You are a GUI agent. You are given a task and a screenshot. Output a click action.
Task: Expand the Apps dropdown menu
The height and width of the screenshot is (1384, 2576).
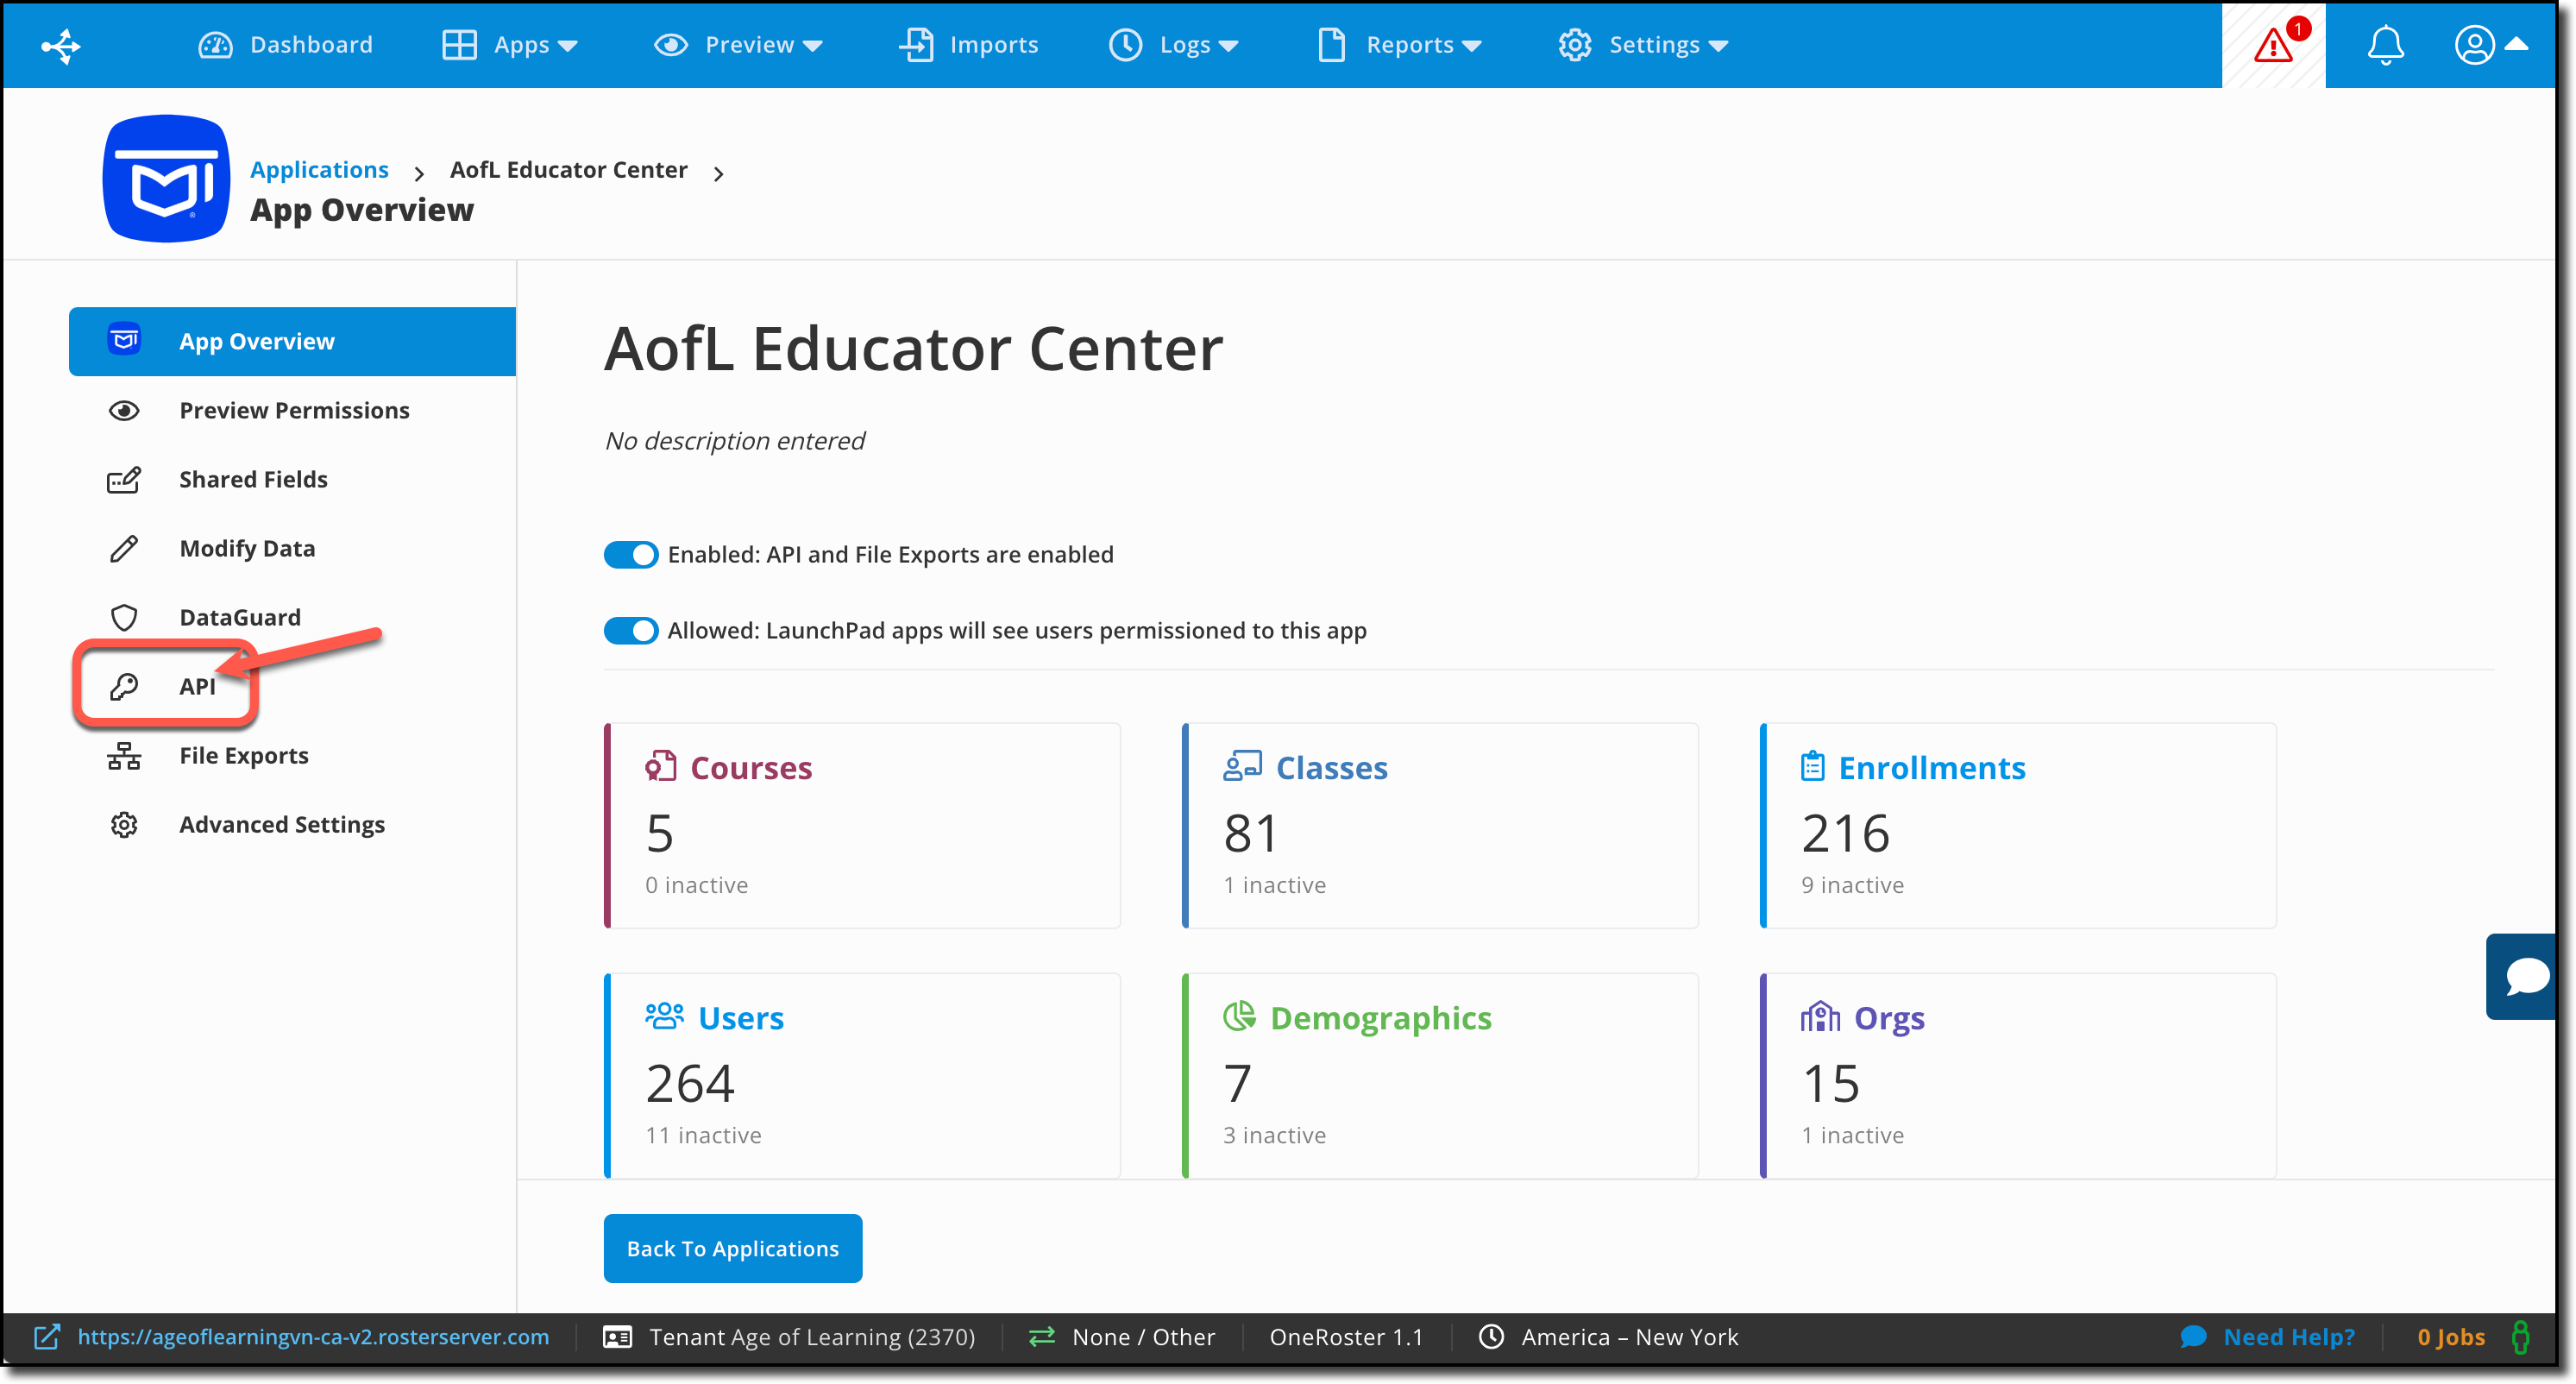click(567, 46)
